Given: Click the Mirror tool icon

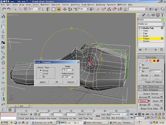Looking at the screenshot, I should point(151,9).
